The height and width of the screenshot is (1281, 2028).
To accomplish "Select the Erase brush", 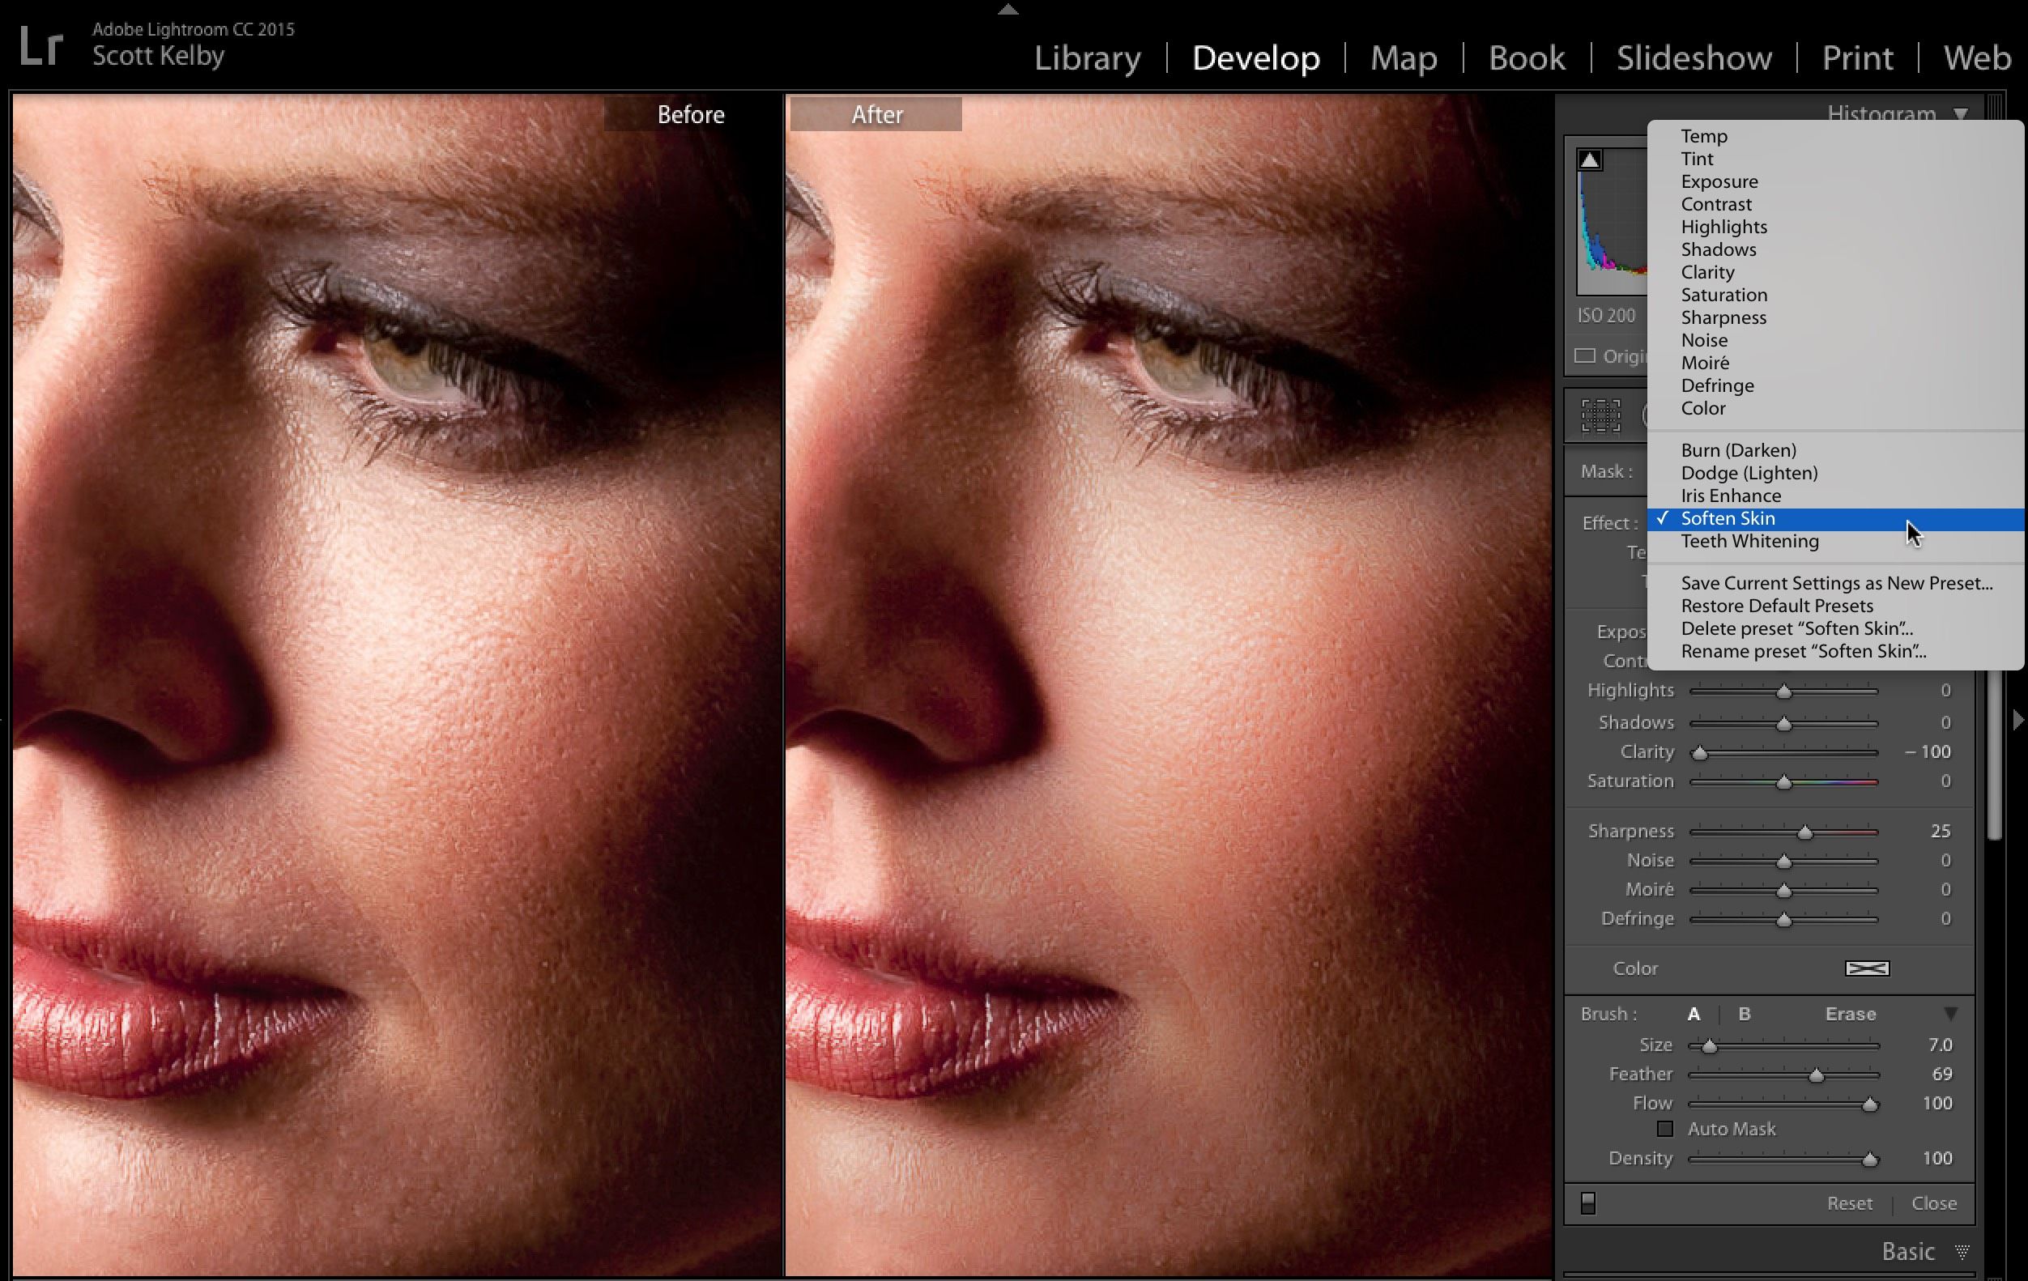I will coord(1851,1014).
